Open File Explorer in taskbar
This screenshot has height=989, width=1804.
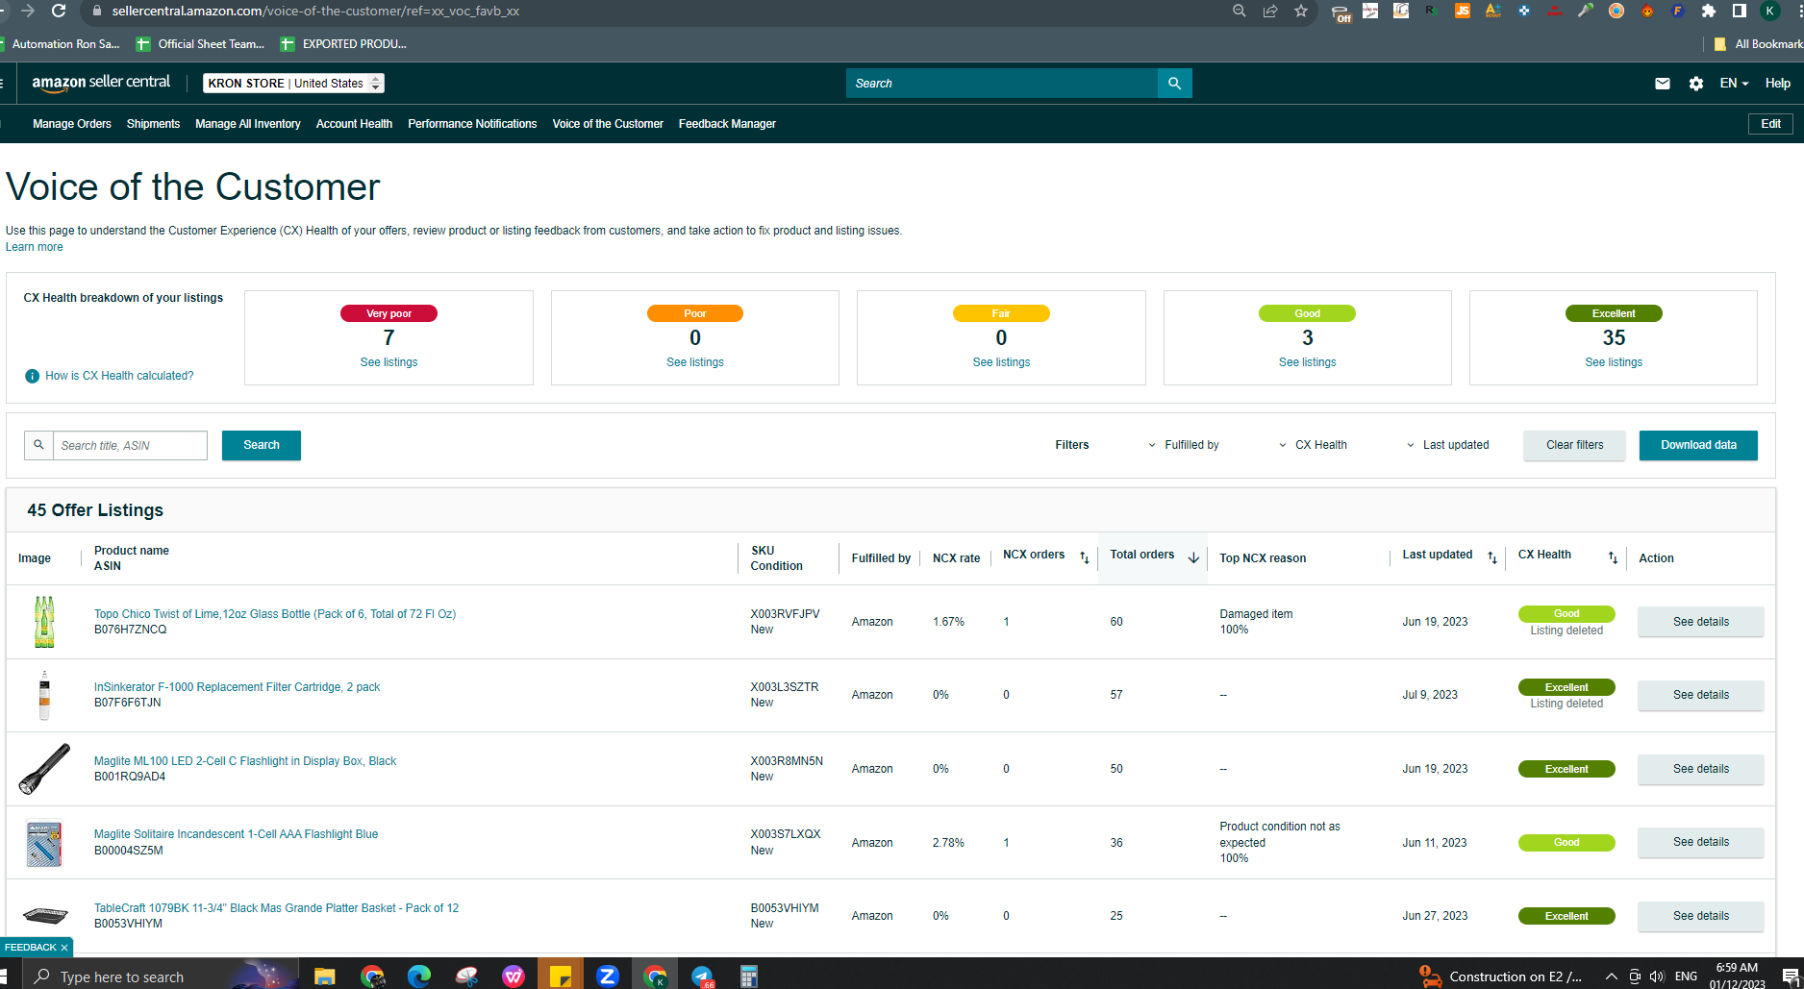click(324, 977)
